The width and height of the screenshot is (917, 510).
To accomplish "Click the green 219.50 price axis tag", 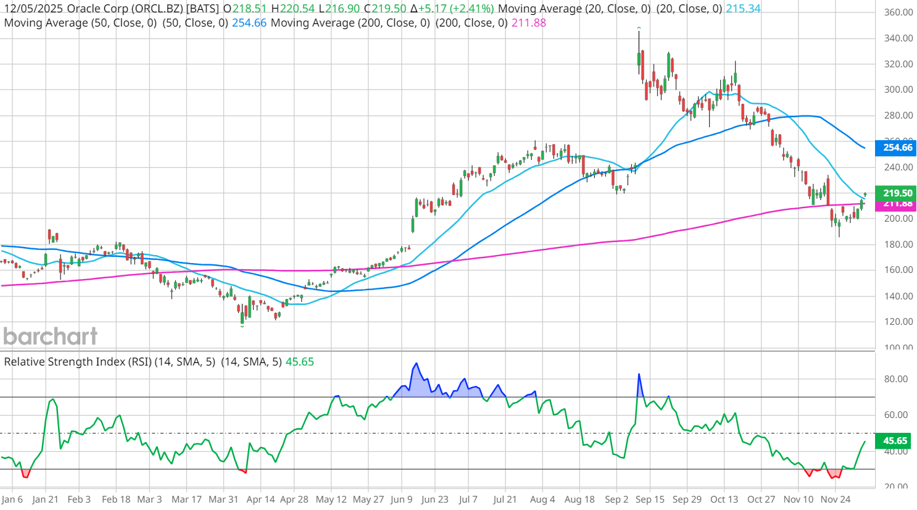I will click(x=897, y=193).
